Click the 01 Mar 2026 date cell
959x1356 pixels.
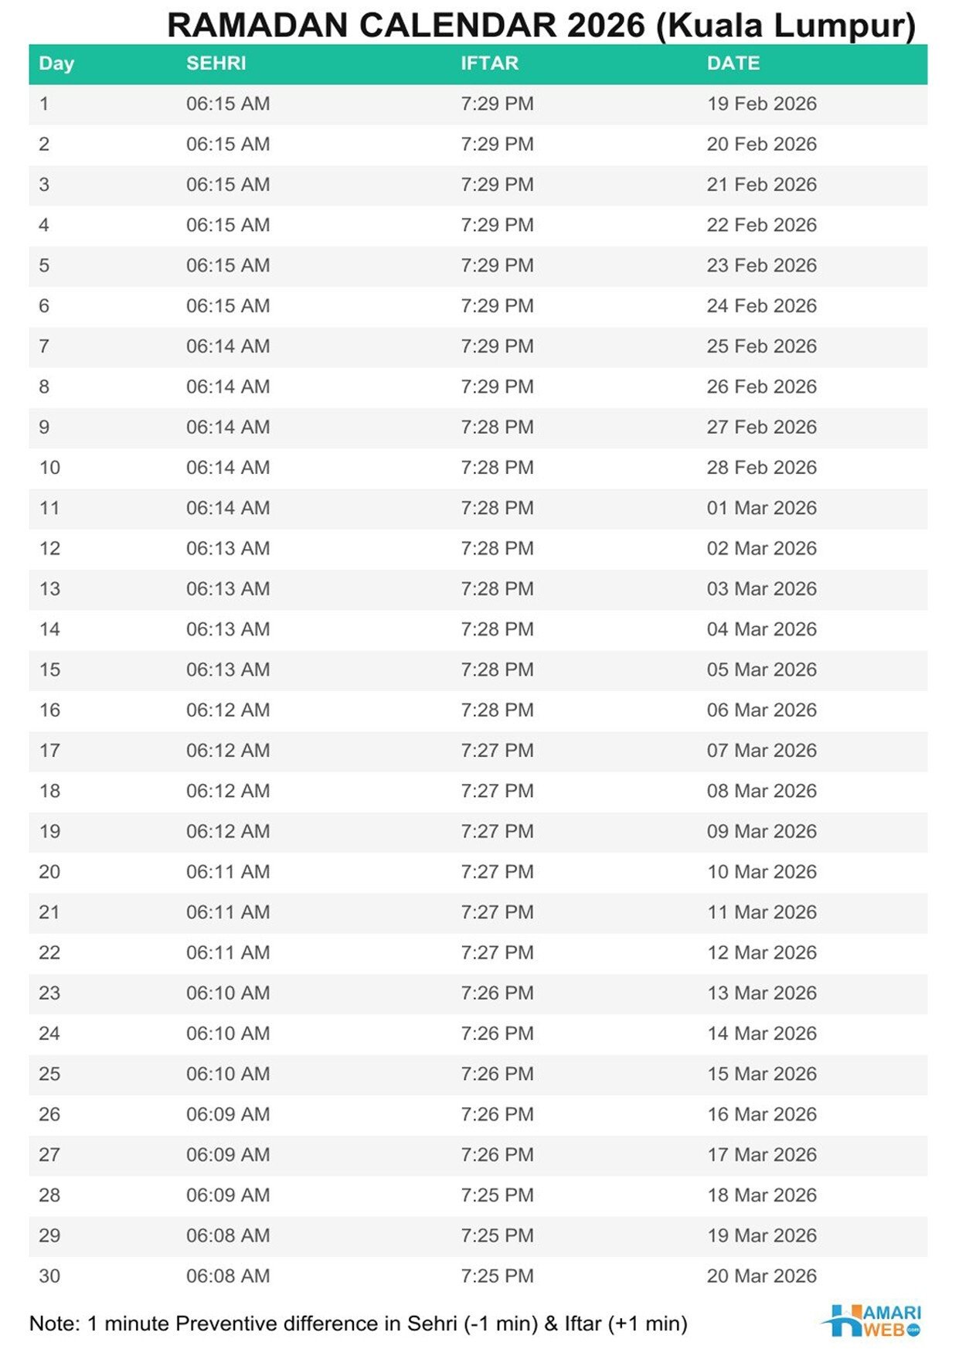[761, 508]
